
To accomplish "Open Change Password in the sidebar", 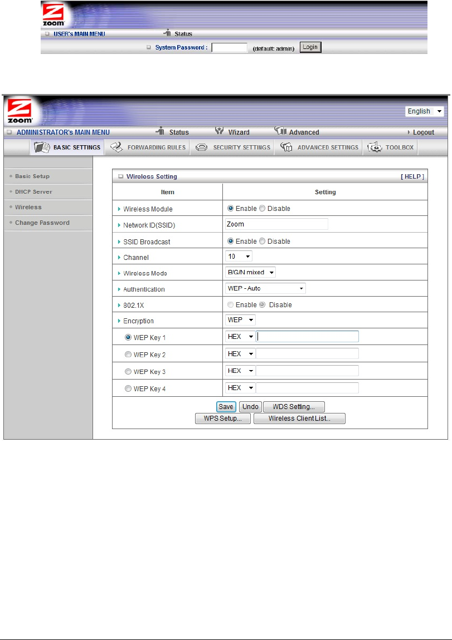I will [42, 223].
